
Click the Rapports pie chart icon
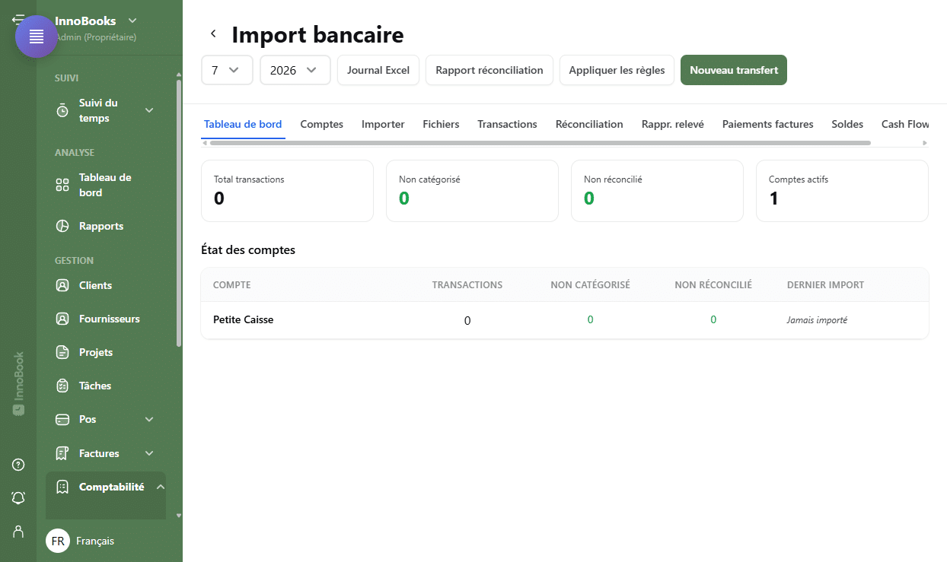62,226
